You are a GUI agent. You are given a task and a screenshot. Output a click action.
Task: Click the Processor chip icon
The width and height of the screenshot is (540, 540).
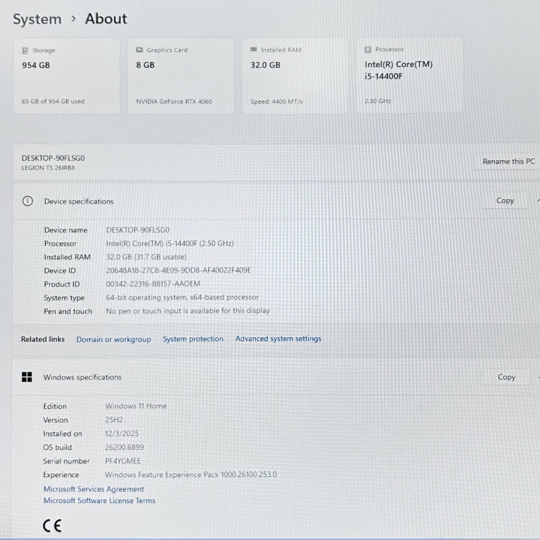point(368,50)
